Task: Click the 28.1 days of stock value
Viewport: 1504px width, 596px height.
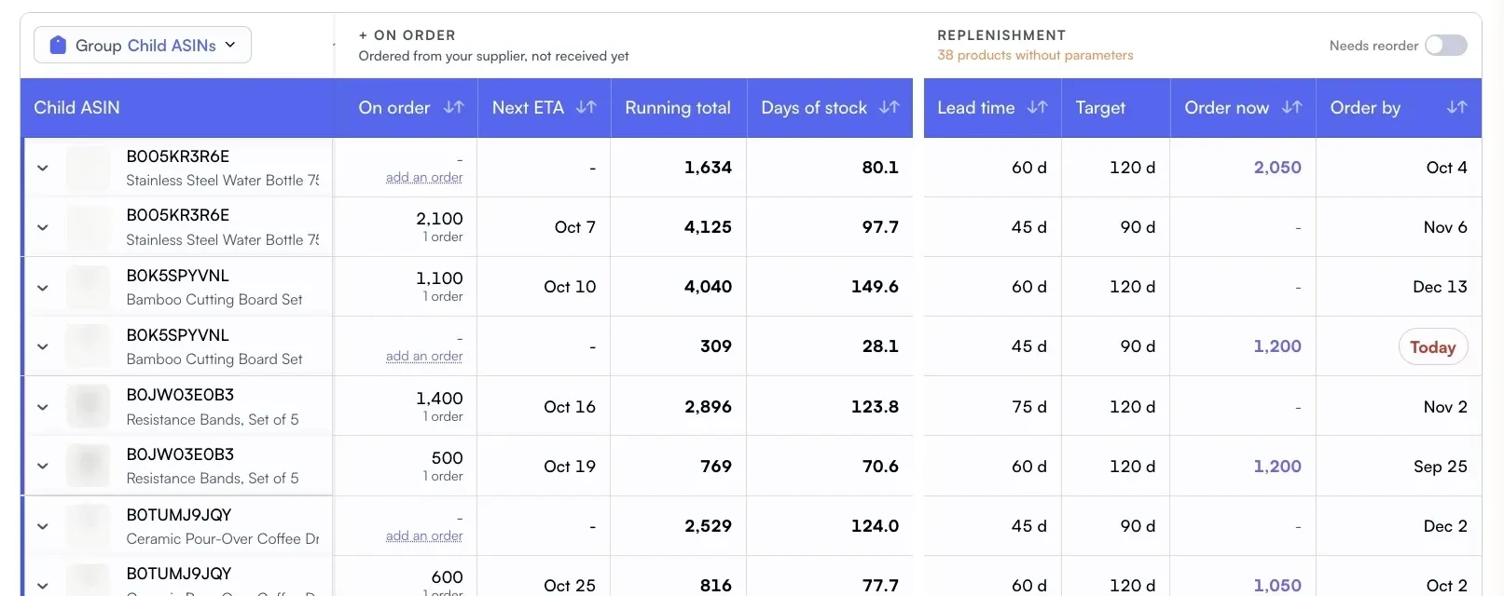Action: point(880,346)
